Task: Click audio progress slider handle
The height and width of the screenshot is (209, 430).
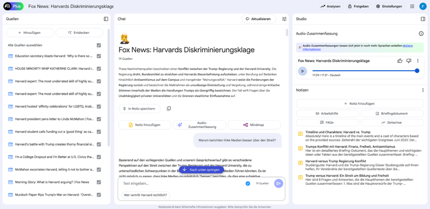Action: 417,71
